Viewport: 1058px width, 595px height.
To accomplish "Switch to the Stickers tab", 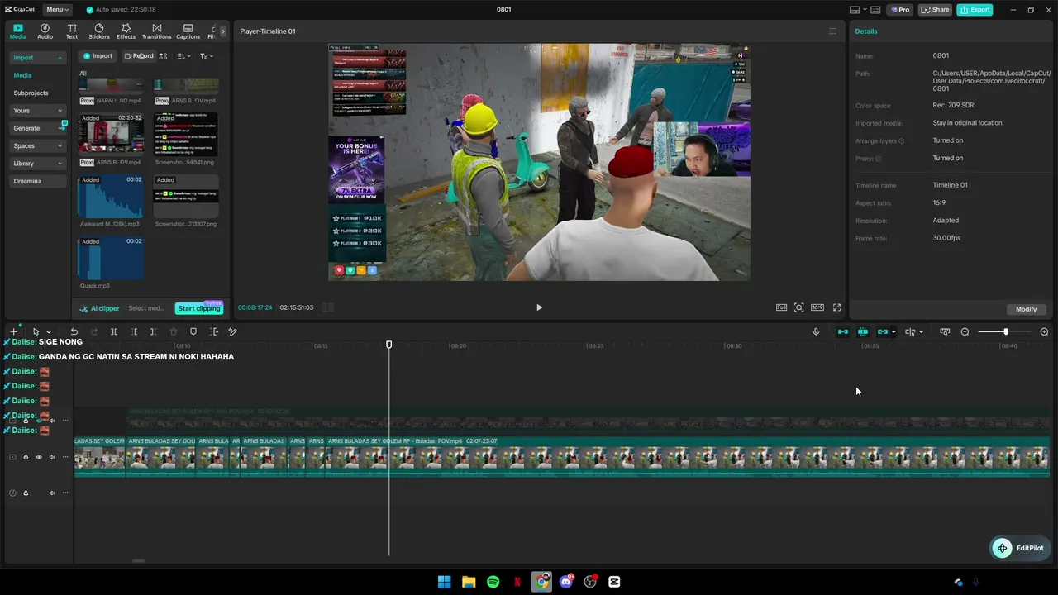I will click(x=99, y=31).
